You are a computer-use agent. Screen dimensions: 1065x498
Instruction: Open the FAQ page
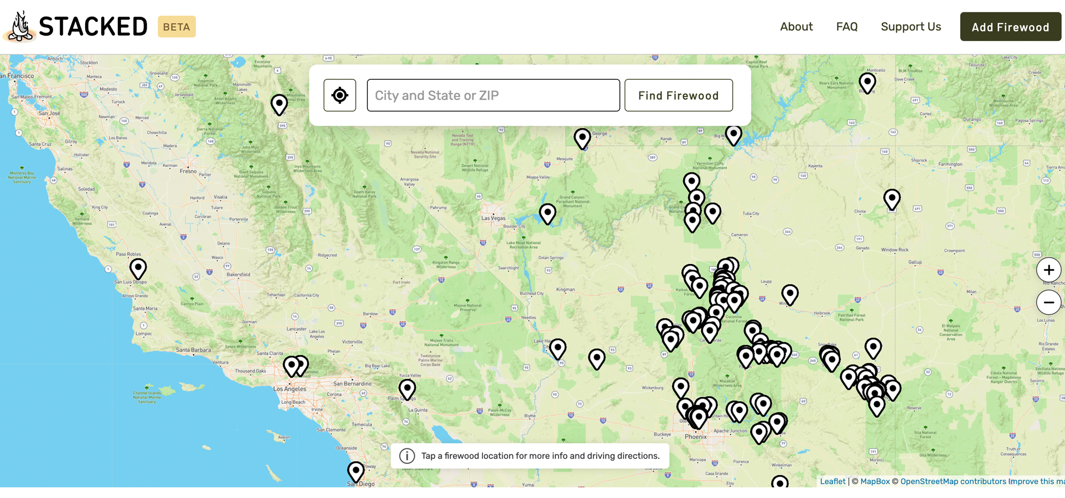tap(847, 27)
